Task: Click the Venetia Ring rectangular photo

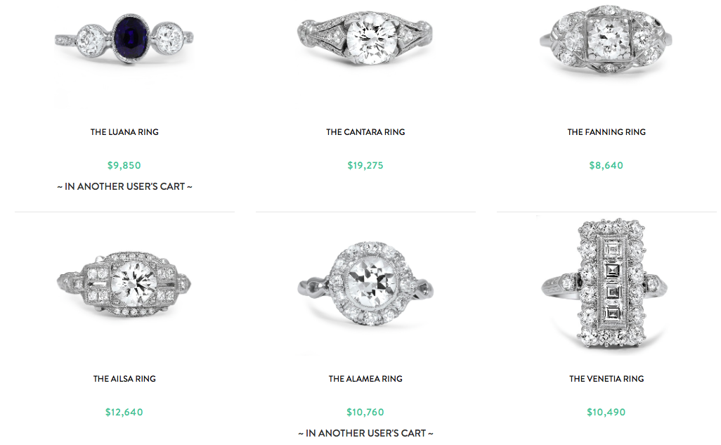Action: 606,284
